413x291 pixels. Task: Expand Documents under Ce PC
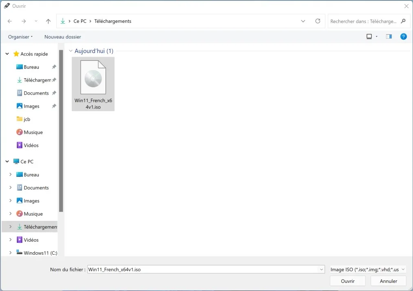pyautogui.click(x=10, y=187)
